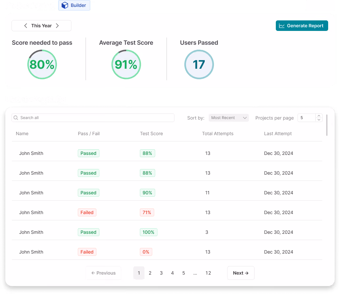Click the Pass / Fail column header
The image size is (340, 294).
89,134
